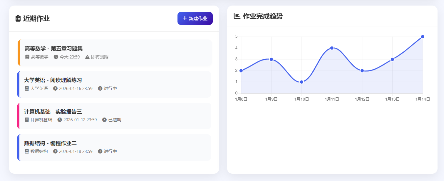Image resolution: width=444 pixels, height=181 pixels.
Task: Select the 大学英语 - 阅读理解练习 assignment card
Action: (115, 84)
